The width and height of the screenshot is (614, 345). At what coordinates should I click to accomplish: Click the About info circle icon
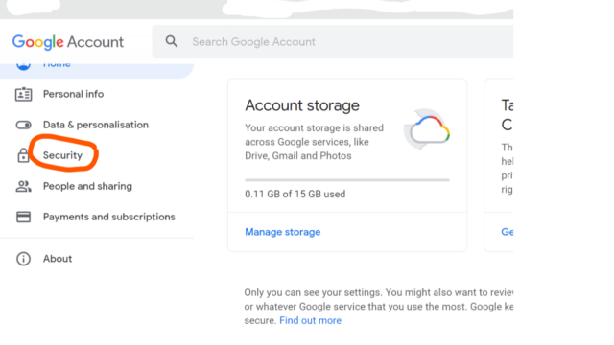[23, 259]
